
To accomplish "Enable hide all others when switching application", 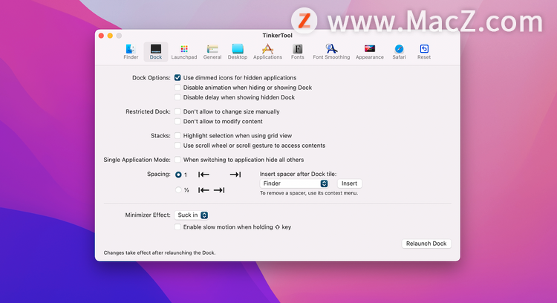I will coord(177,160).
